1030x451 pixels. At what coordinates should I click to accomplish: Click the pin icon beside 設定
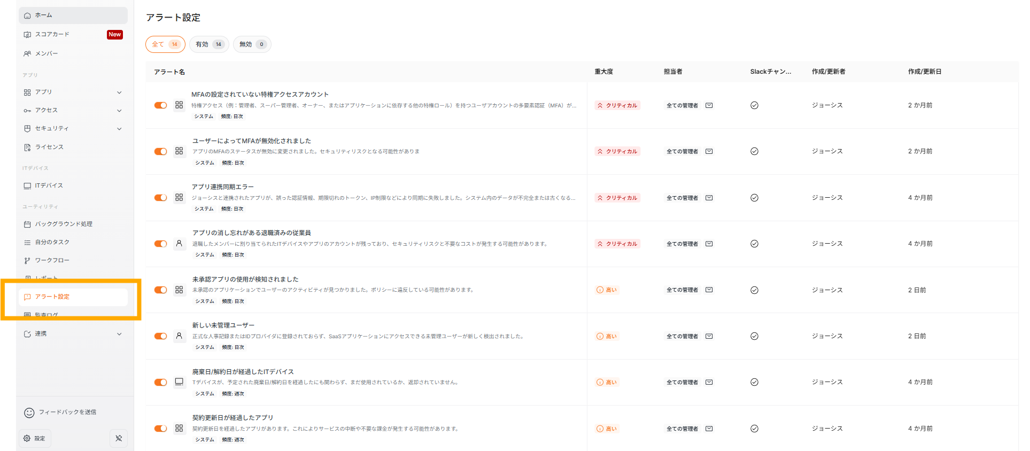[x=119, y=438]
